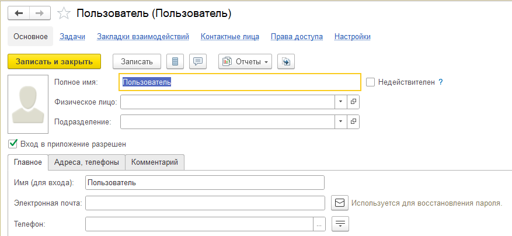Click the back navigation arrow

[18, 13]
